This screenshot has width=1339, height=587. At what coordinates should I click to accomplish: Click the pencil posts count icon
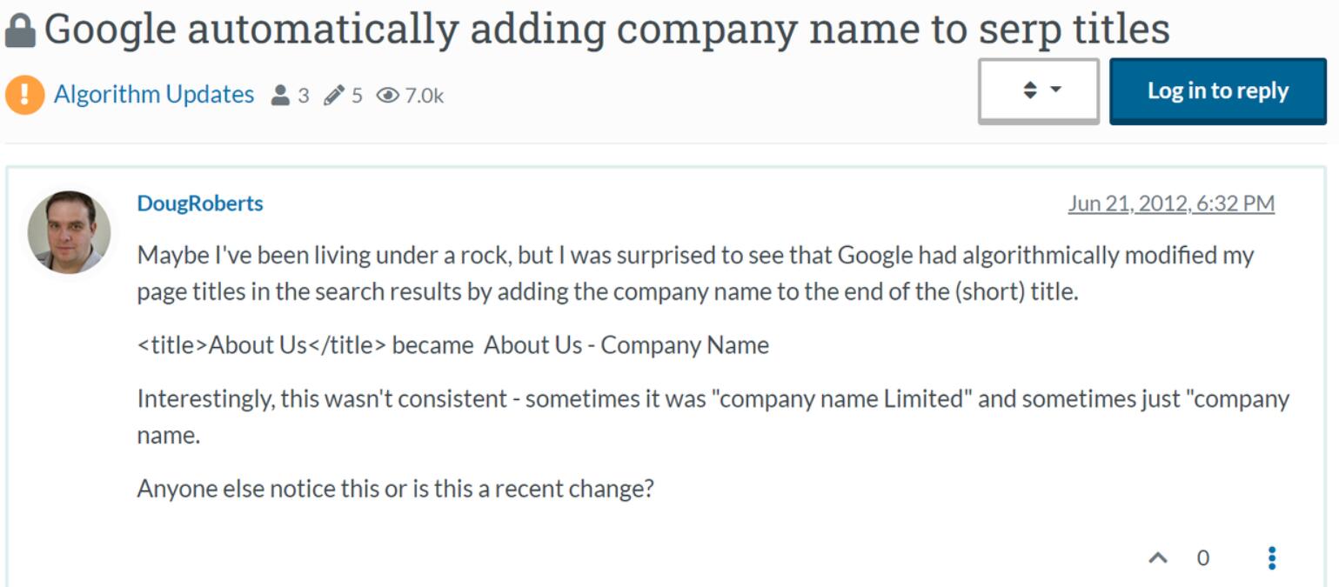[334, 95]
